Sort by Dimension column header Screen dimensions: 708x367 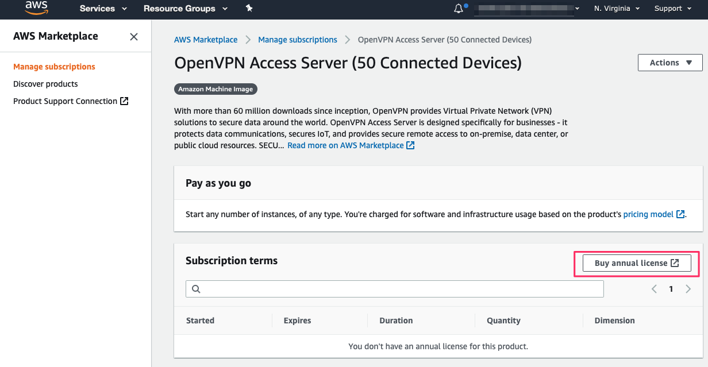[614, 320]
